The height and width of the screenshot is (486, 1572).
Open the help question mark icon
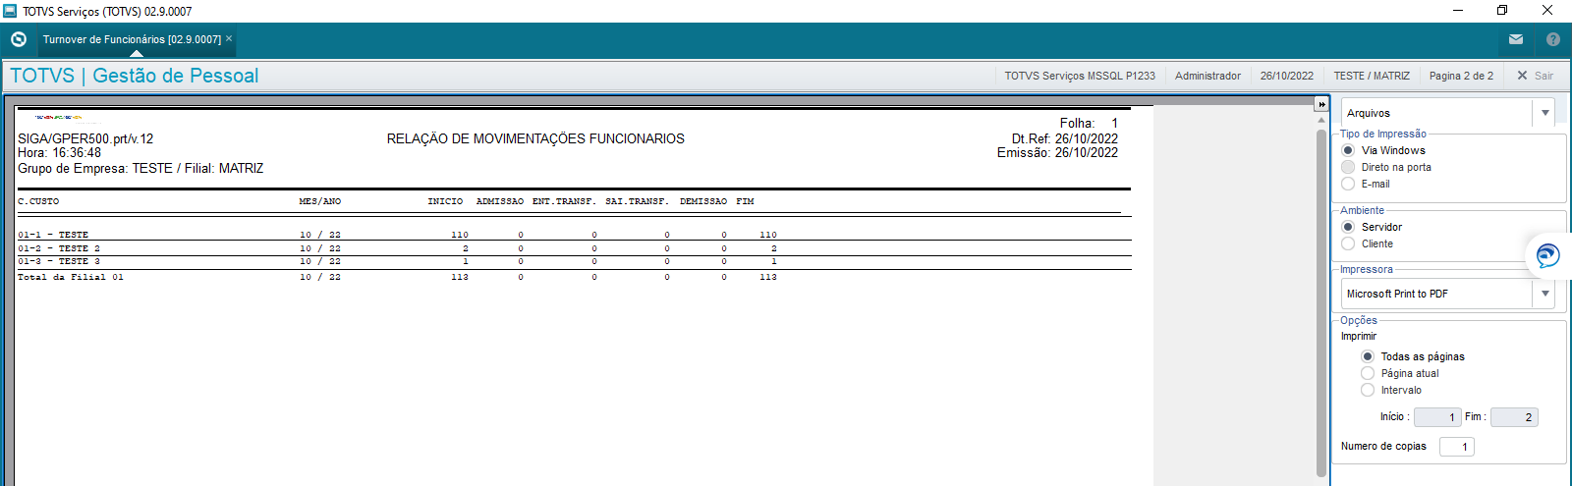point(1553,39)
